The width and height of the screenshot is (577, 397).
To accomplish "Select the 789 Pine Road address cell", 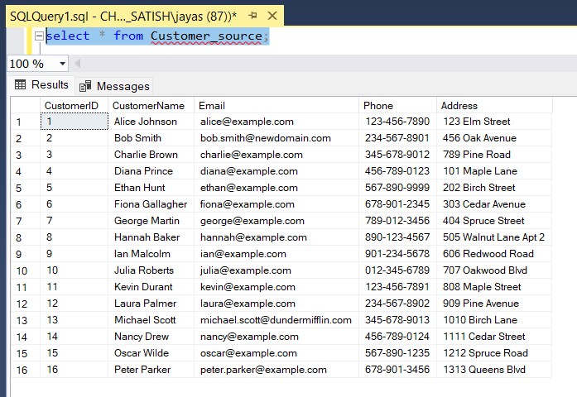I will (494, 155).
